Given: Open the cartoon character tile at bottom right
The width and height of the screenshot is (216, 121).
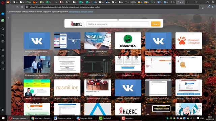Looking at the screenshot, I should pyautogui.click(x=189, y=109).
